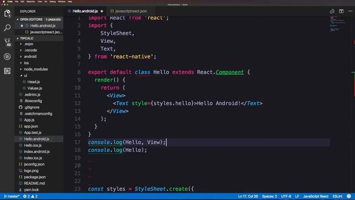Open the Search view in activity bar

[7, 28]
